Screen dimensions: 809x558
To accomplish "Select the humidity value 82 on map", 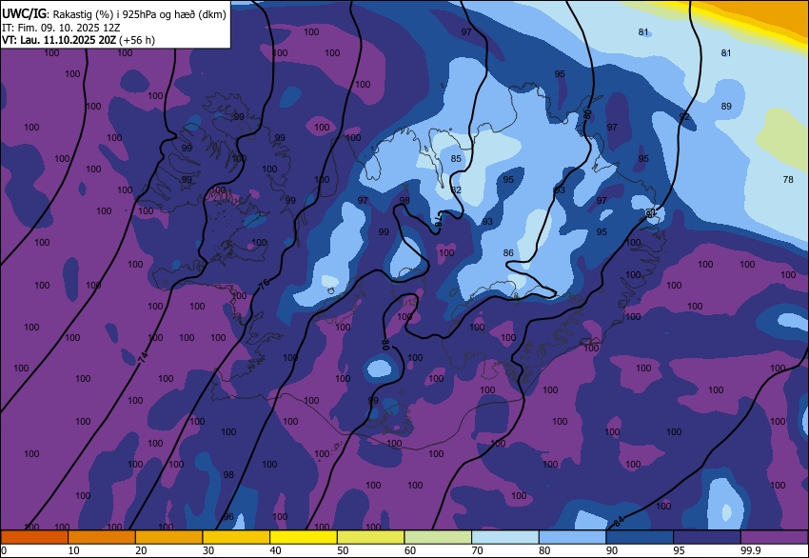I will [x=456, y=189].
